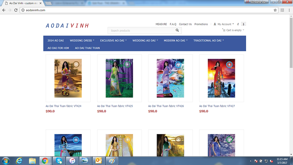Click the PDF extension icon
This screenshot has width=293, height=165.
click(x=282, y=10)
